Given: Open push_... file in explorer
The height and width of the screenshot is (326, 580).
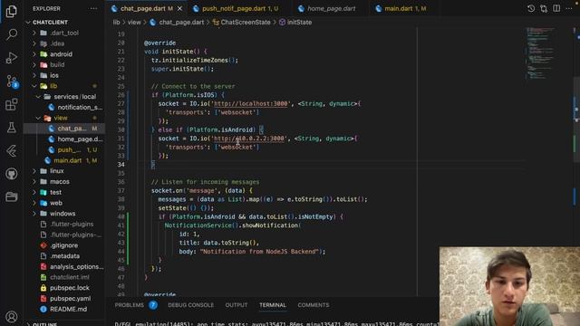Looking at the screenshot, I should (x=64, y=149).
